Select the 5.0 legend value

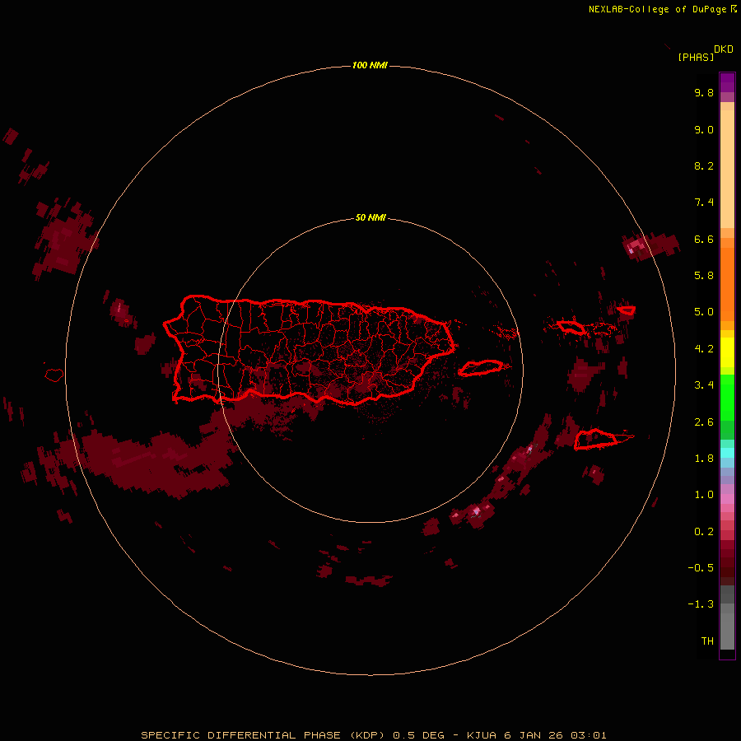click(x=704, y=312)
